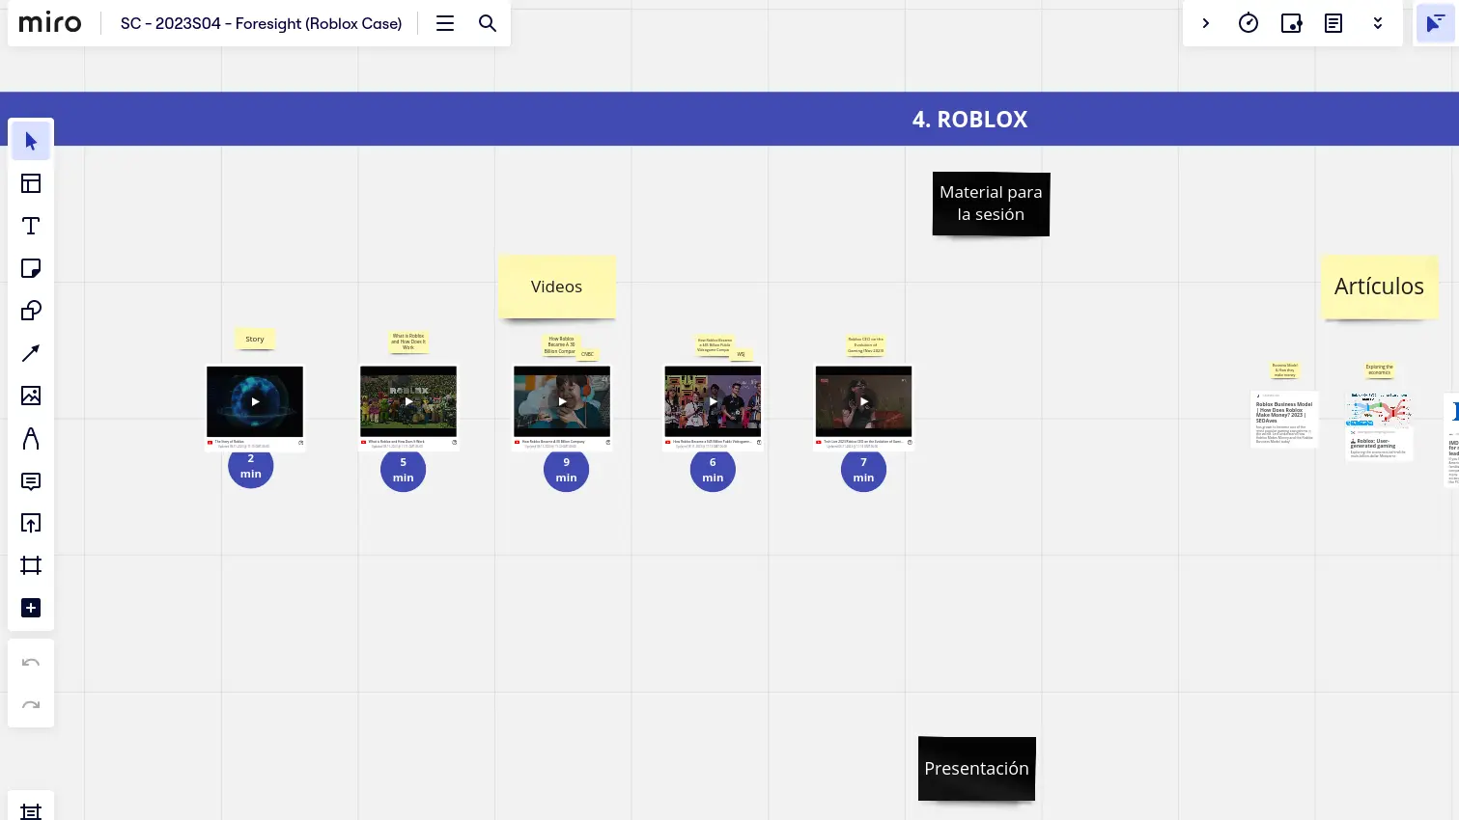Play the Story of Roblox video

coord(255,401)
